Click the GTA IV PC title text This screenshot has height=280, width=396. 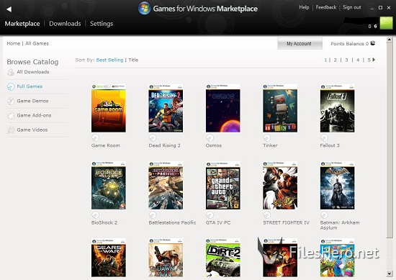(218, 222)
